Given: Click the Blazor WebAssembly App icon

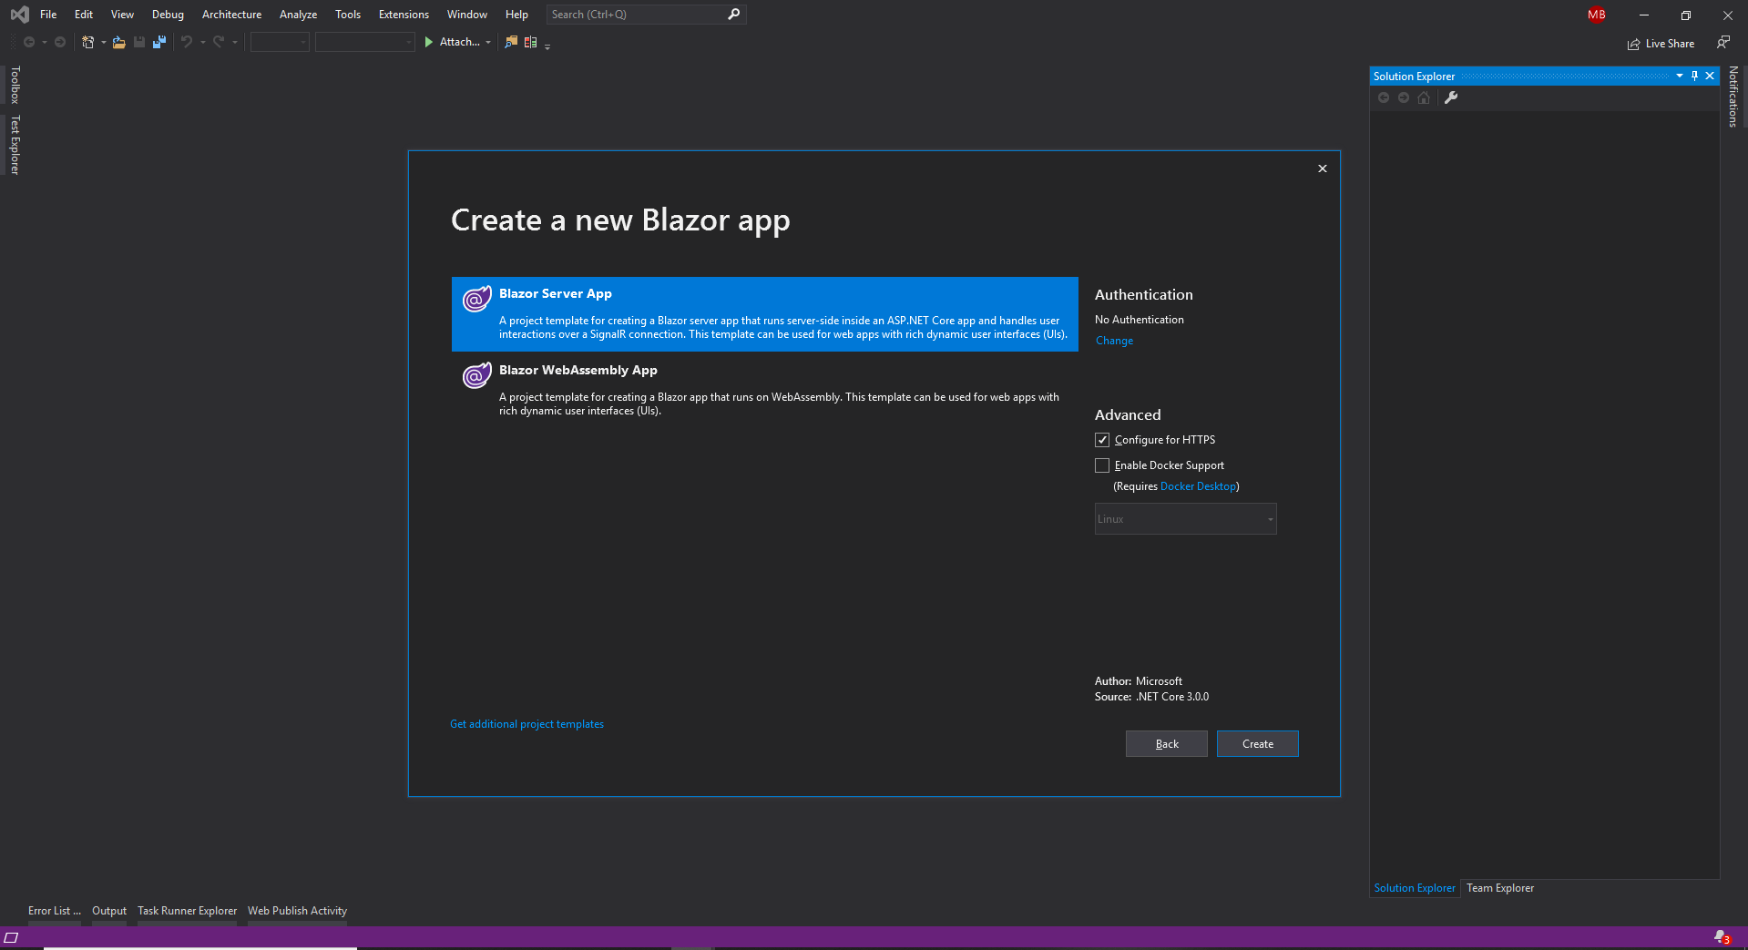Looking at the screenshot, I should (476, 374).
